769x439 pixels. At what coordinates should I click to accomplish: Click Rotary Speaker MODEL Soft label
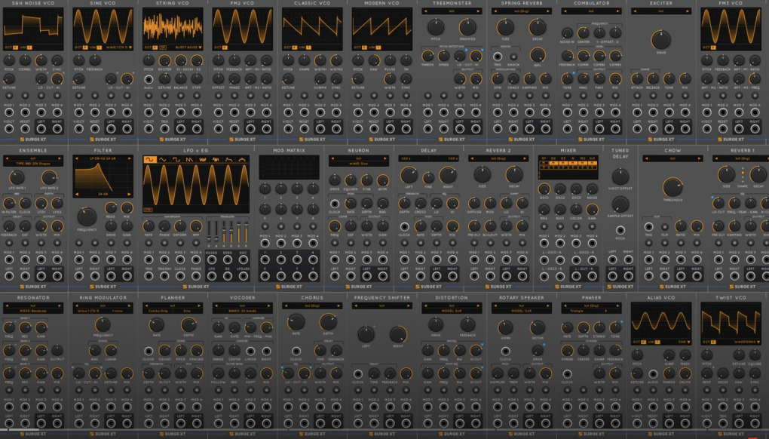point(521,311)
